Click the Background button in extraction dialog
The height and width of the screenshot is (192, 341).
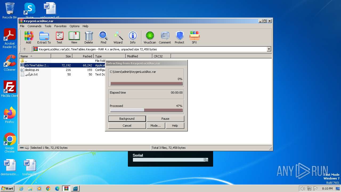tap(127, 119)
